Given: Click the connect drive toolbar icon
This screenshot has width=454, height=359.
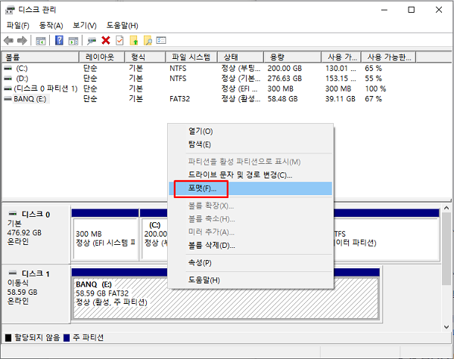Looking at the screenshot, I should 92,40.
